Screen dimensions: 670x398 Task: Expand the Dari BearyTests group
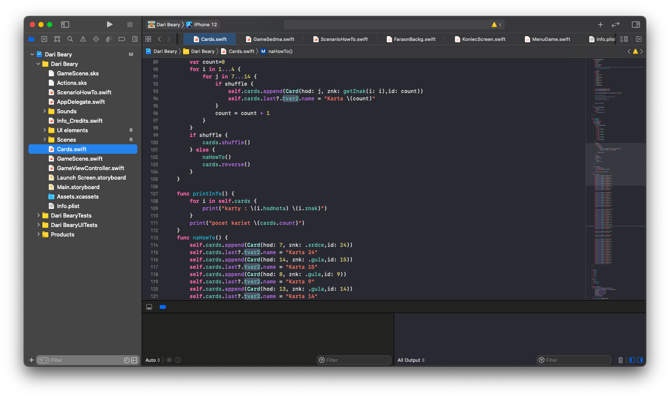coord(38,215)
